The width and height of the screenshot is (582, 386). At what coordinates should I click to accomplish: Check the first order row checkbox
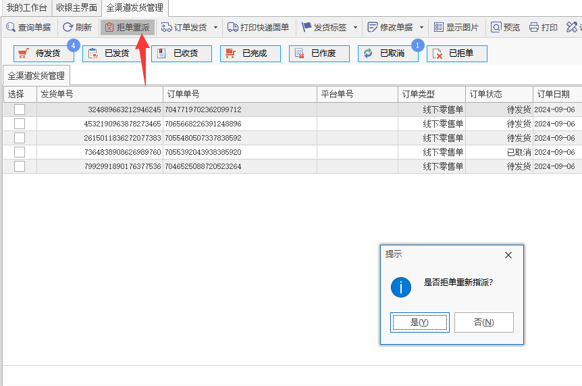point(20,110)
